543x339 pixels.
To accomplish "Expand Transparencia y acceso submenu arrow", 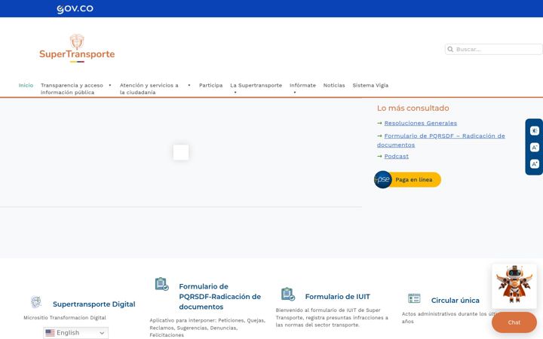I will coord(110,85).
